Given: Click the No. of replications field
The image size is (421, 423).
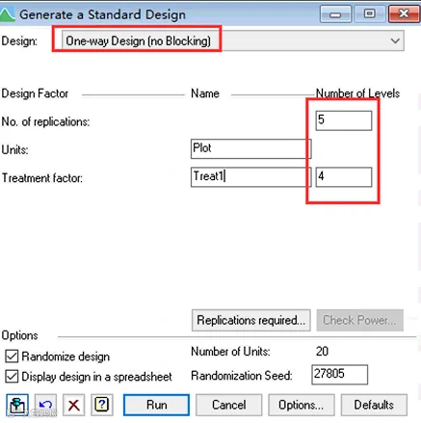Looking at the screenshot, I should 344,120.
